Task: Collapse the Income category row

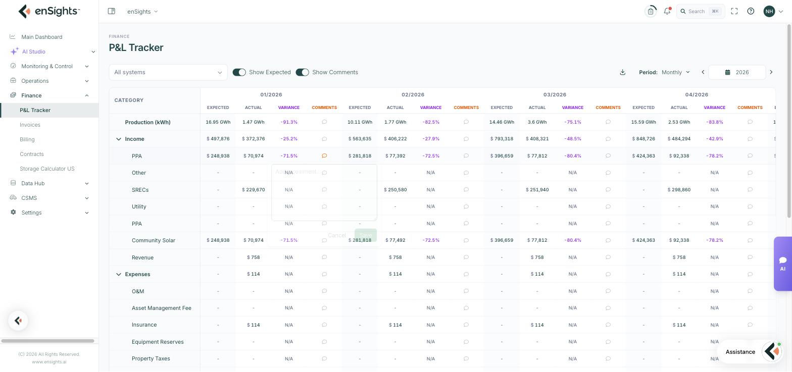Action: pyautogui.click(x=119, y=139)
